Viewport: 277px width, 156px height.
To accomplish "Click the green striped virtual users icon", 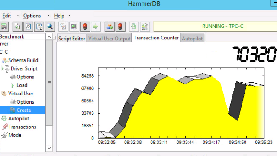I will point(74,27).
